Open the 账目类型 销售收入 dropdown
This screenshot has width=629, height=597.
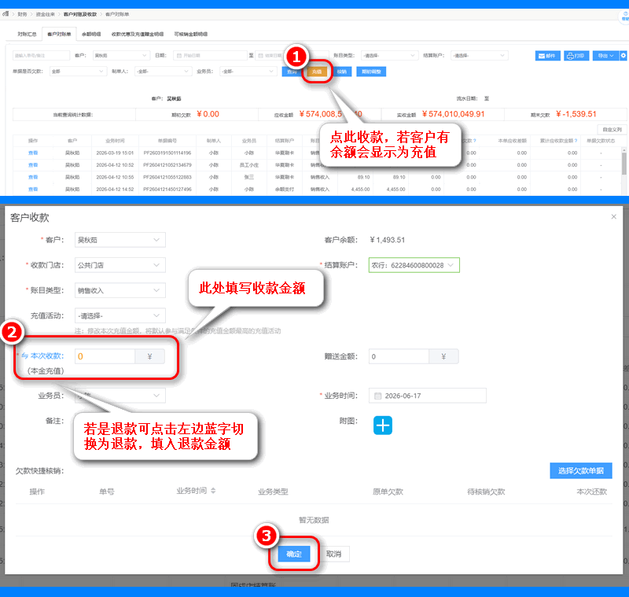tap(120, 290)
